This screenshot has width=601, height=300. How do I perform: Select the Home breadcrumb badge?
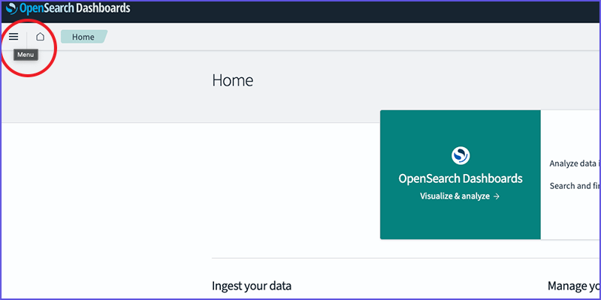84,37
